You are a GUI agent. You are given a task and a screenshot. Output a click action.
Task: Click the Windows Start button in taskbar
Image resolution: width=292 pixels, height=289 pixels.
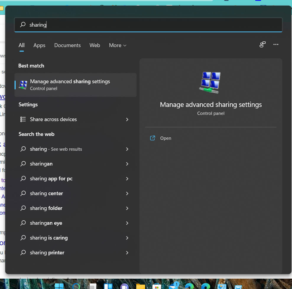pos(59,286)
